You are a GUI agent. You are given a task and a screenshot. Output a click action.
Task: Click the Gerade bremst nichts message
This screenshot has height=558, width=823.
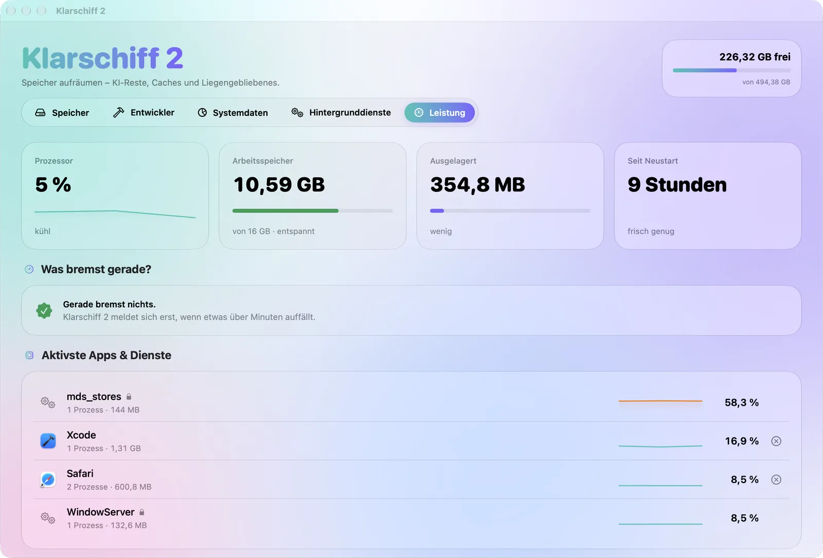109,304
